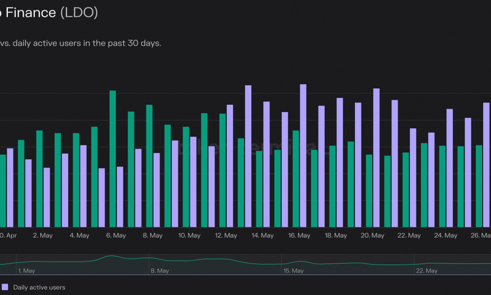Click the purple bar for 24. May
The height and width of the screenshot is (295, 491).
pos(450,168)
